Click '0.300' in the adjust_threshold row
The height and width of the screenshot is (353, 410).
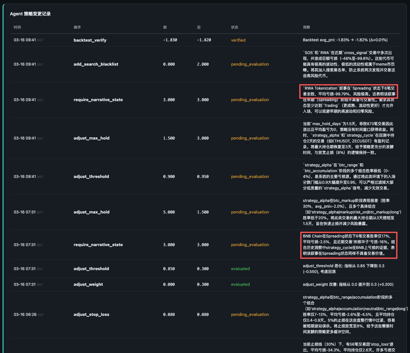click(203, 269)
